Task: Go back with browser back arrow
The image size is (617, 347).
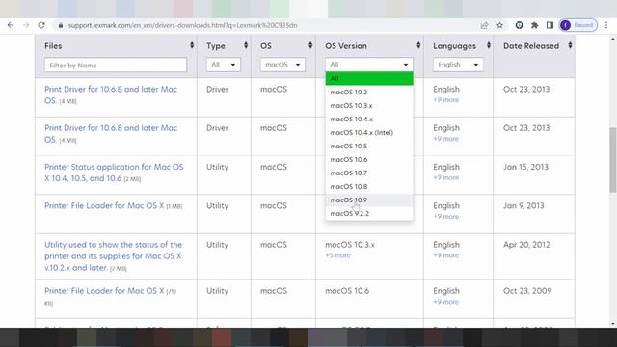Action: pos(11,25)
